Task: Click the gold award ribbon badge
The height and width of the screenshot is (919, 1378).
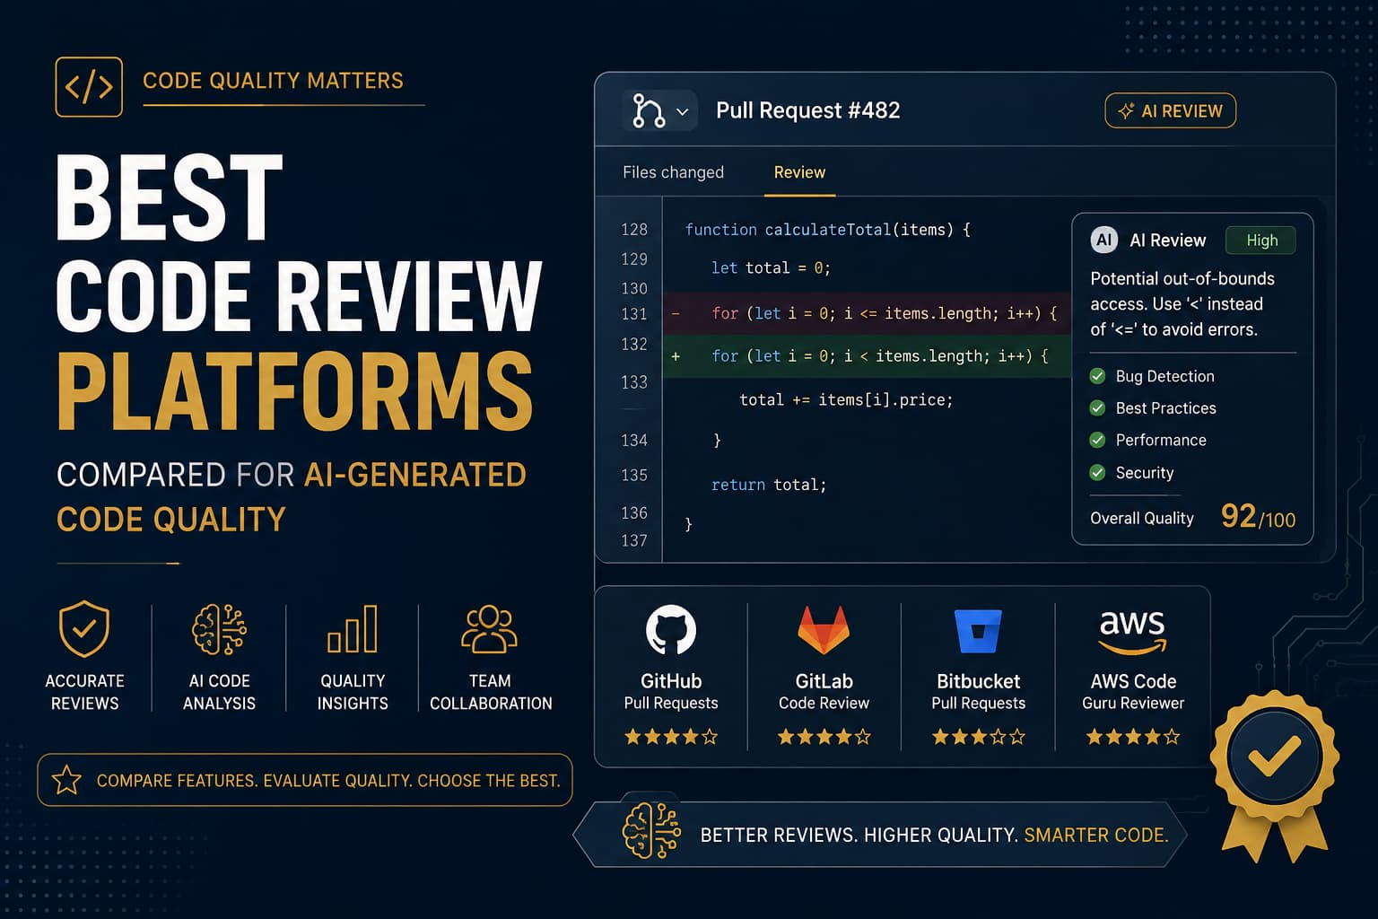Action: (1274, 775)
